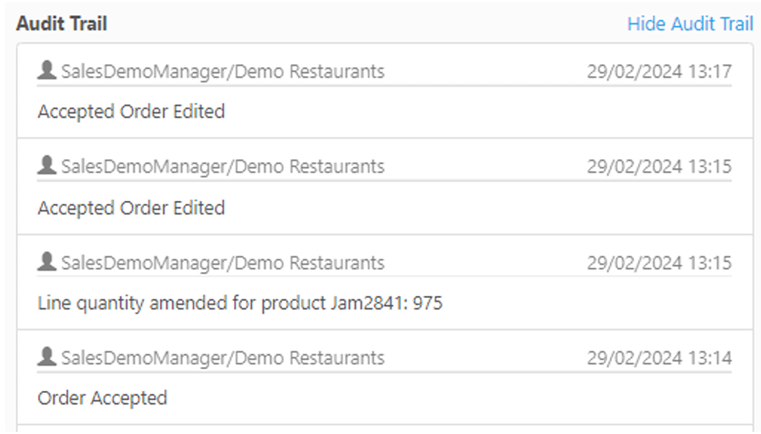Click the Order Accepted message

(102, 398)
